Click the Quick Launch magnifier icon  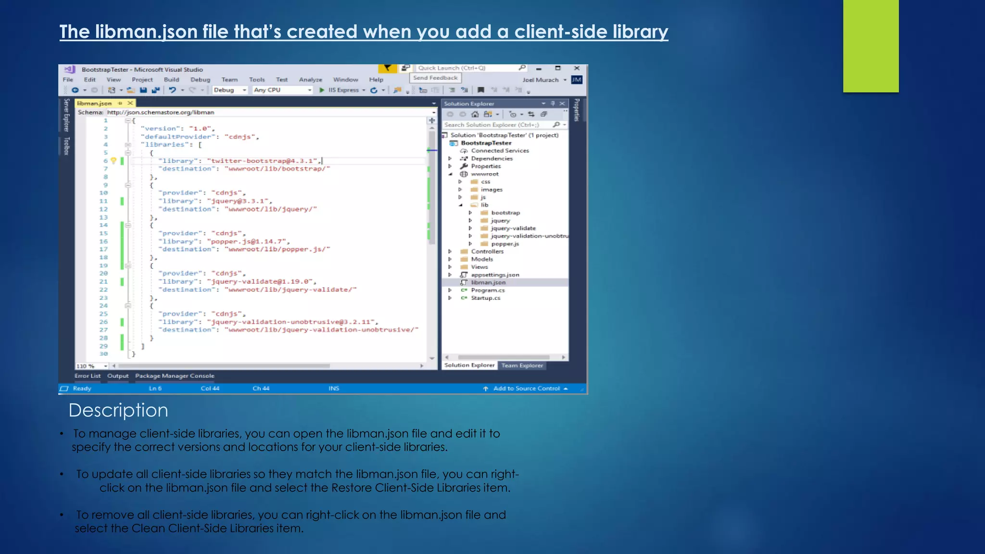pyautogui.click(x=522, y=68)
